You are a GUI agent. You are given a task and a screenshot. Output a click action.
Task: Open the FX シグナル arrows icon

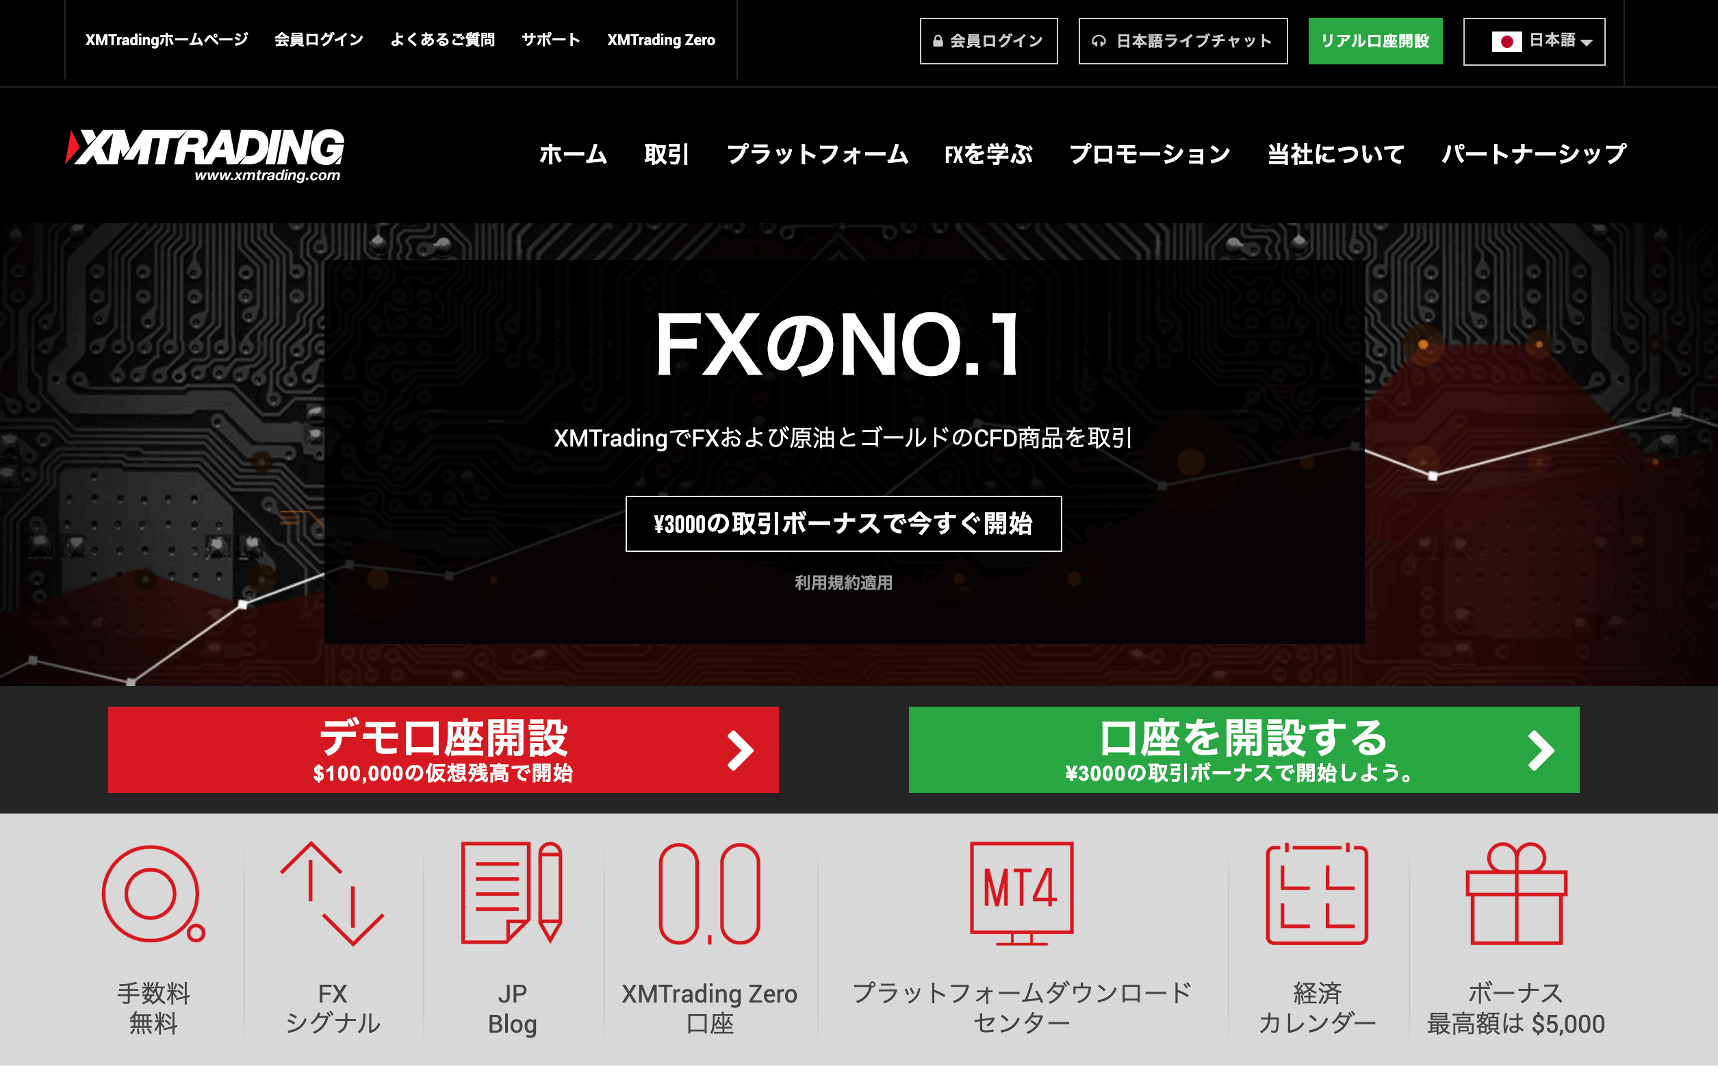332,894
